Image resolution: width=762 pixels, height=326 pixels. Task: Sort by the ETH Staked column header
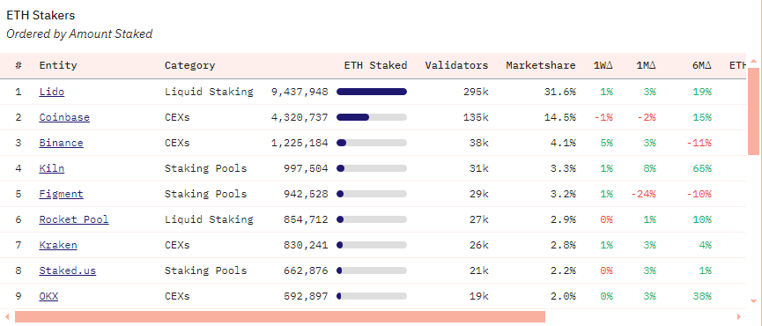(375, 65)
